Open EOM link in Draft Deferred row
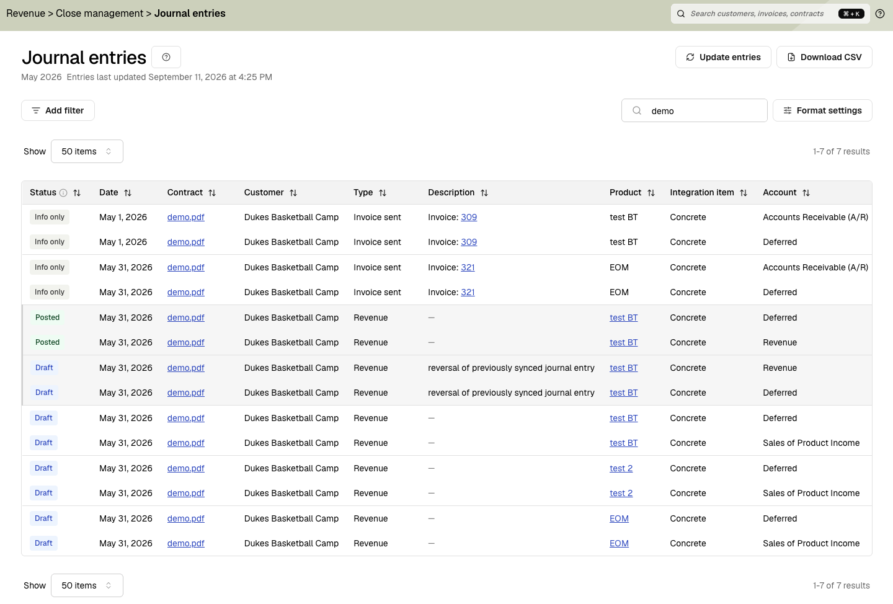Image resolution: width=893 pixels, height=604 pixels. pyautogui.click(x=619, y=518)
